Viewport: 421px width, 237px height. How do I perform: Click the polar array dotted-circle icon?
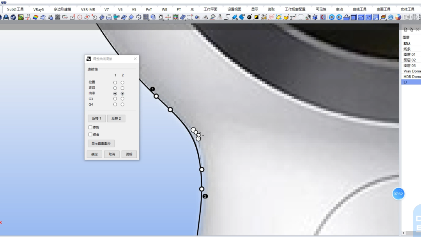pos(138,18)
